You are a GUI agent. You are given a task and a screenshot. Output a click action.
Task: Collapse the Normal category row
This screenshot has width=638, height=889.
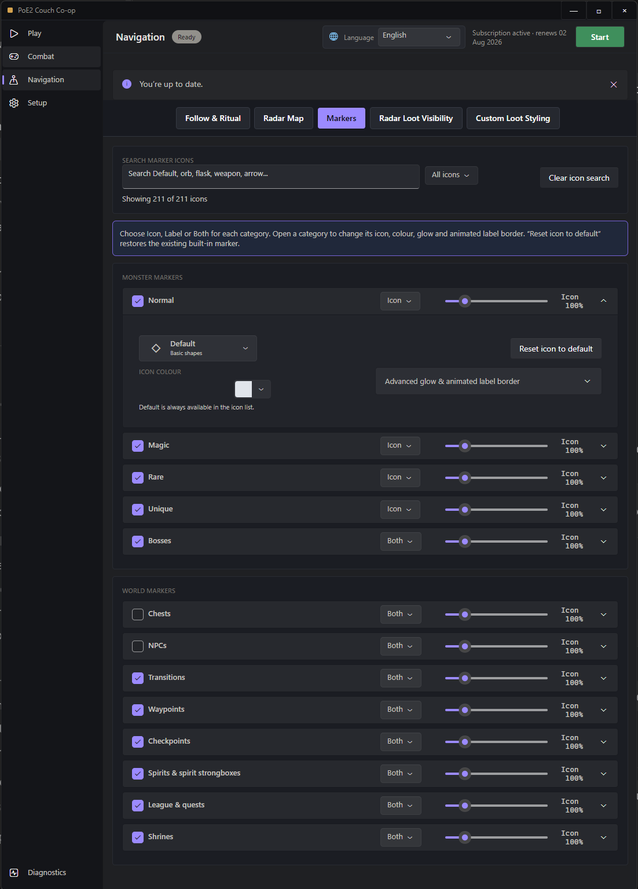click(603, 301)
